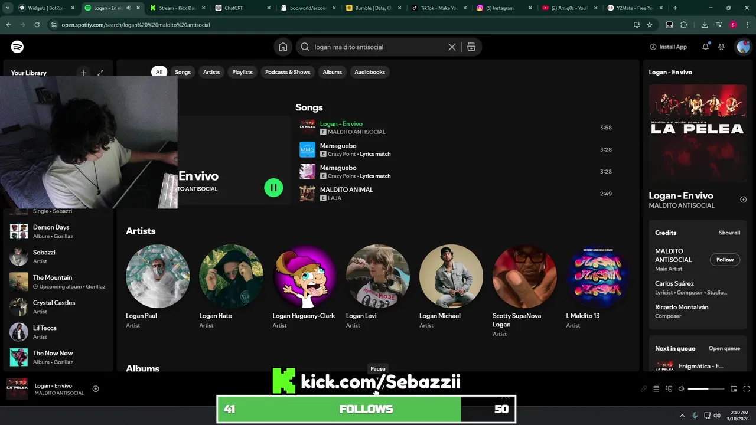This screenshot has width=756, height=425.
Task: Mute the Spotify volume speaker icon
Action: tap(682, 388)
